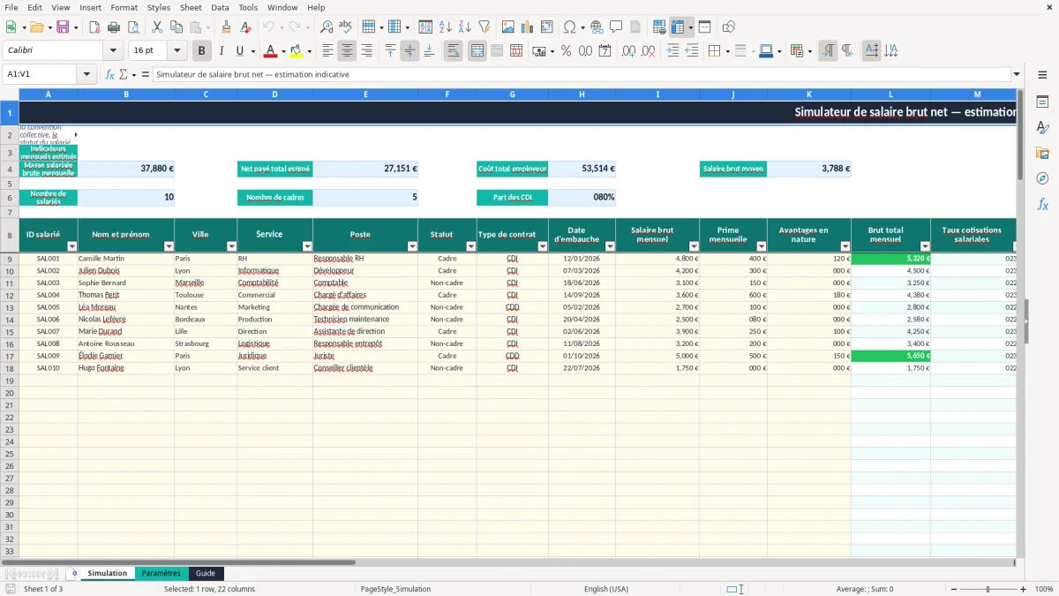Increase indent
Viewport: 1059px width, 596px height.
click(x=672, y=51)
